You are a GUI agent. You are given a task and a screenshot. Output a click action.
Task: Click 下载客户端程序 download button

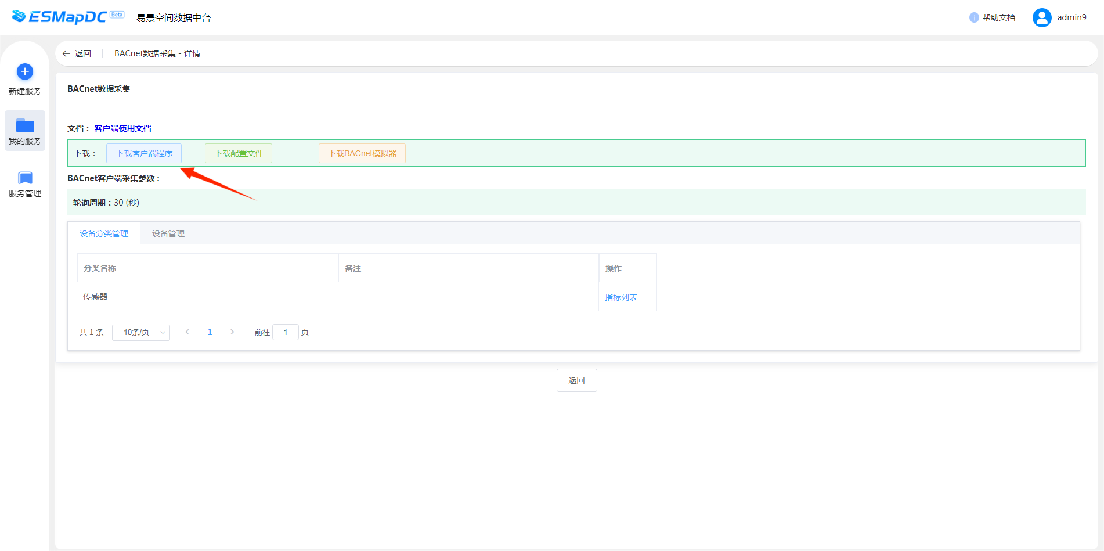point(144,153)
